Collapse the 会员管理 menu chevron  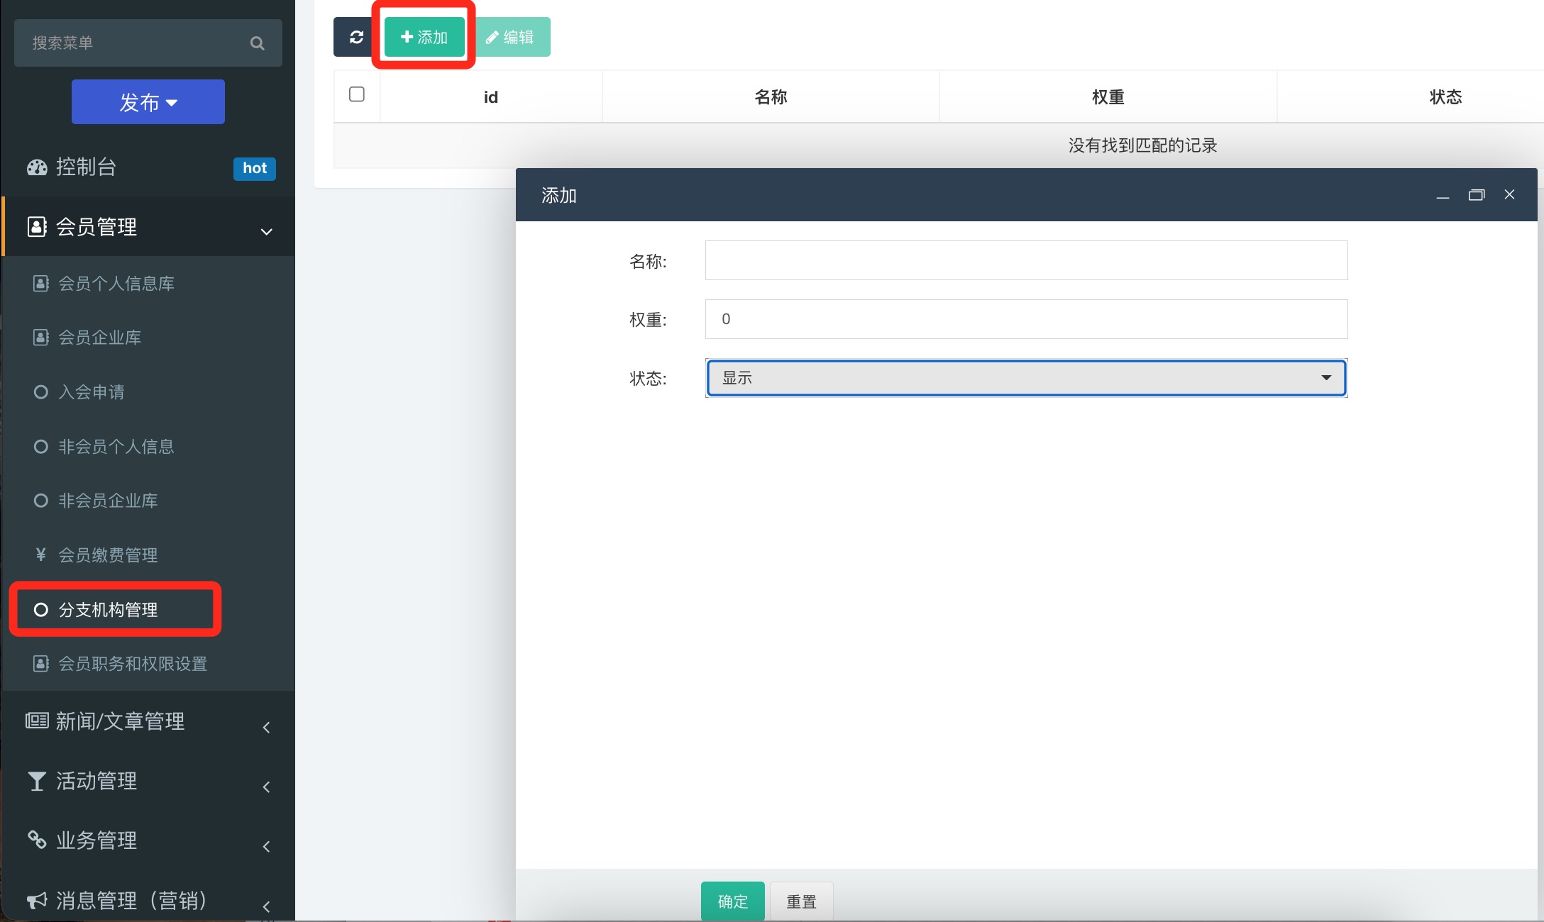[266, 231]
